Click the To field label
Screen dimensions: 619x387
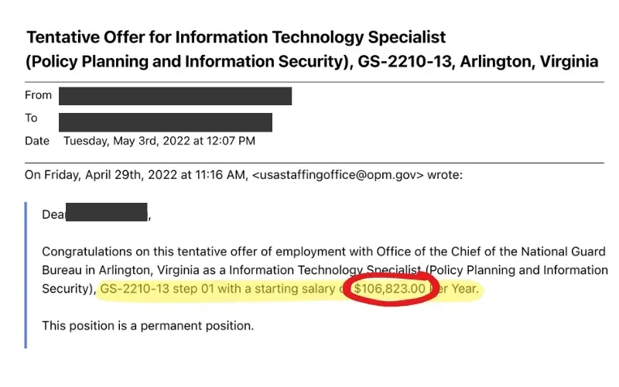click(31, 118)
